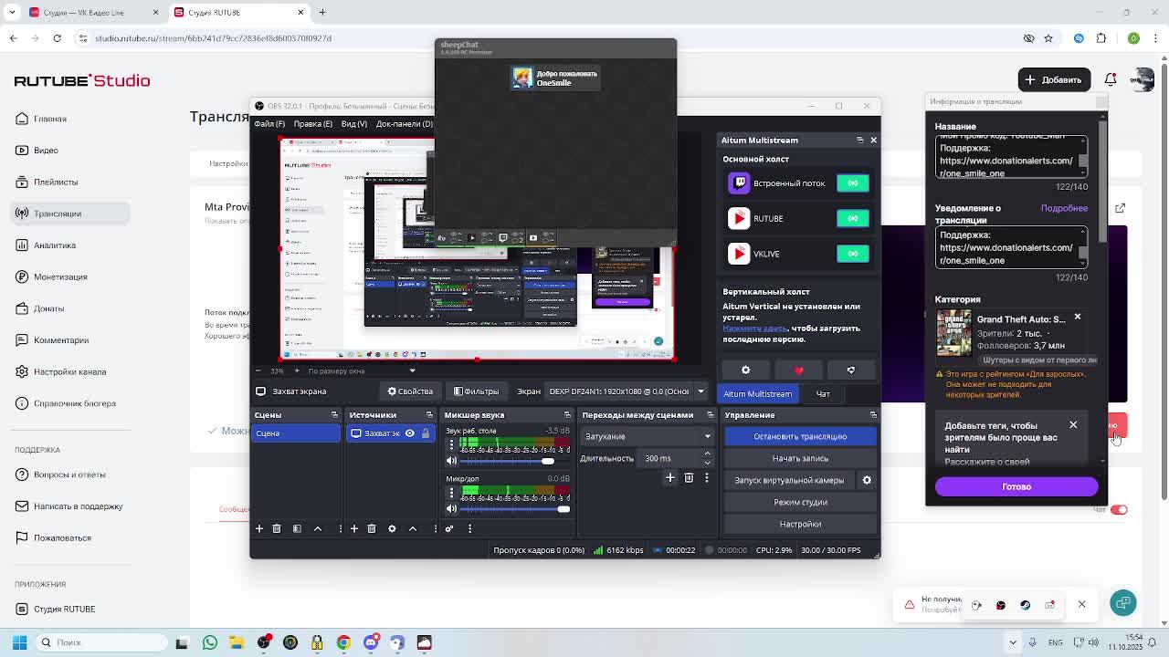Switch to the Чат dock tab

point(823,394)
